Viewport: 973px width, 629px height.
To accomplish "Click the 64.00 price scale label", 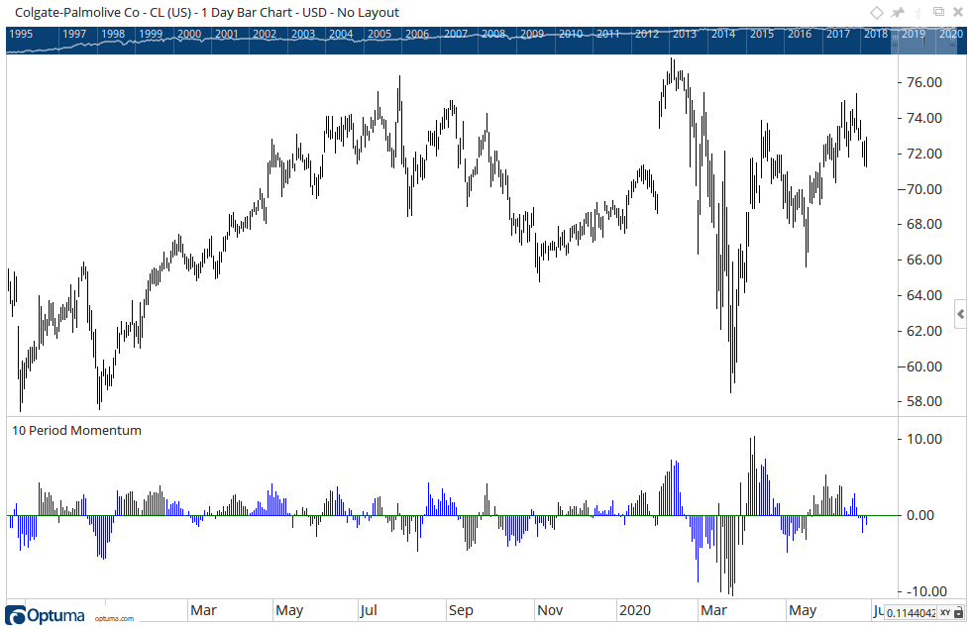I will pyautogui.click(x=924, y=295).
